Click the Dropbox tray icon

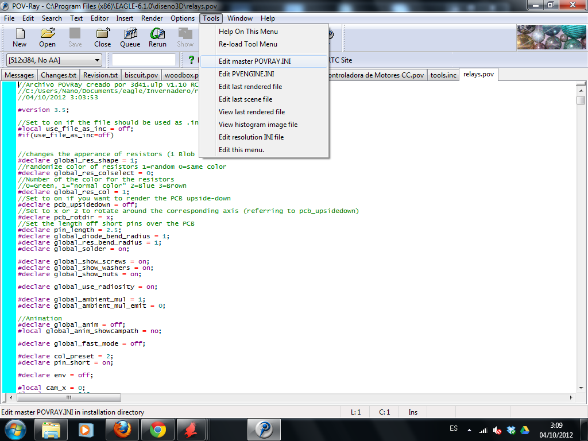point(511,430)
